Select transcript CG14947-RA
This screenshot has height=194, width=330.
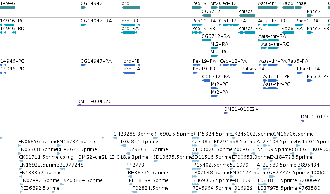pos(83,25)
